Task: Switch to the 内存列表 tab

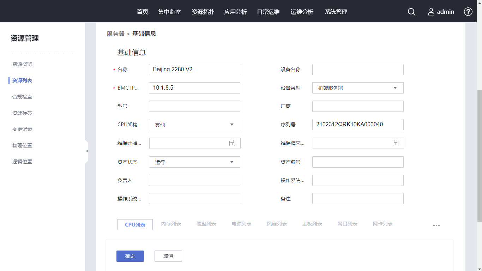Action: 171,224
